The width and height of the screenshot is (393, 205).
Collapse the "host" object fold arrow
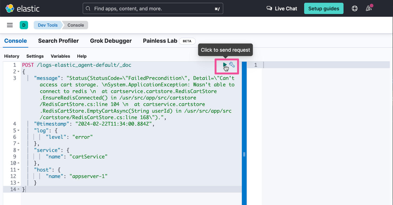tap(18, 170)
